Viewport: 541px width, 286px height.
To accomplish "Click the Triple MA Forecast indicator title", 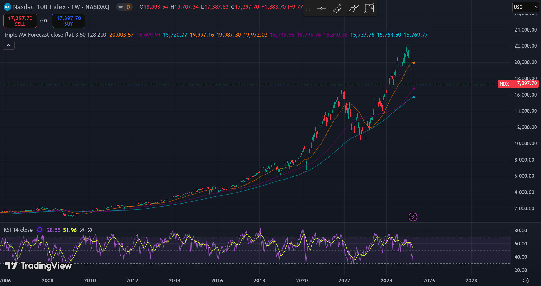I will (x=55, y=35).
